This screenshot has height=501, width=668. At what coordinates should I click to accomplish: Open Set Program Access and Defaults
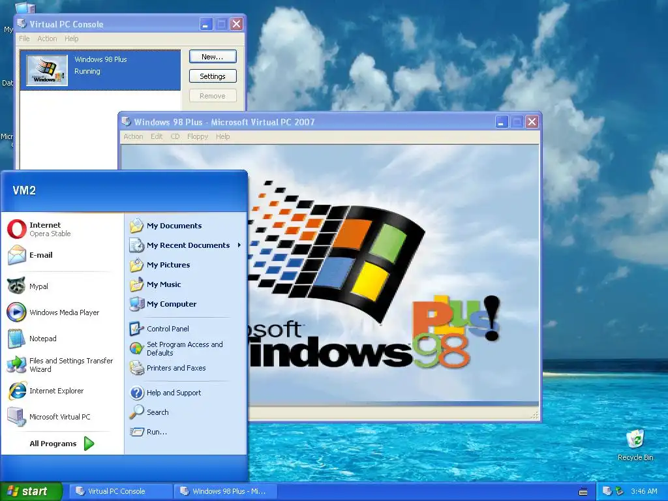coord(185,348)
